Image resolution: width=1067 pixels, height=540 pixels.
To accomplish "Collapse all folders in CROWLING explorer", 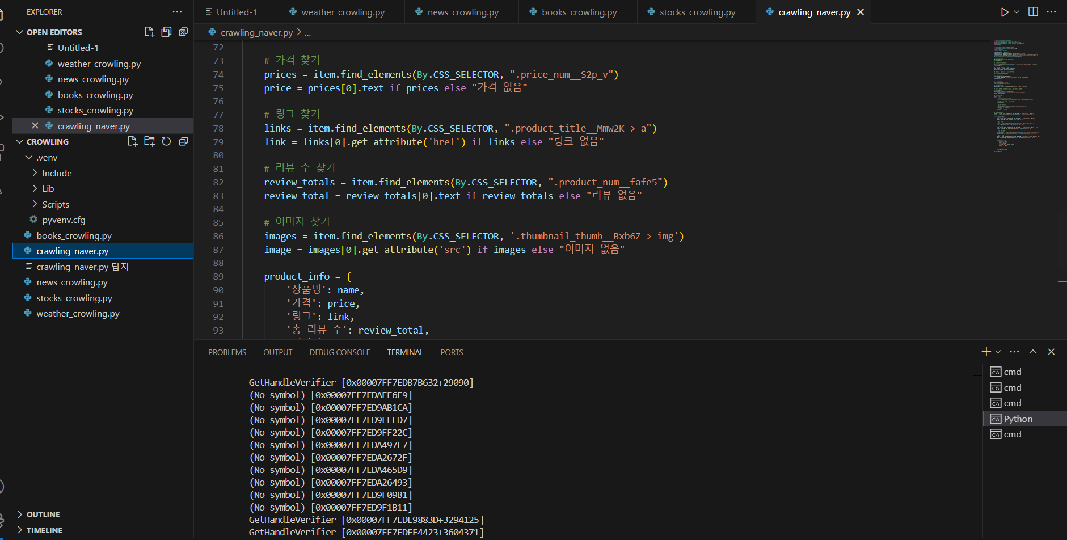I will pos(183,141).
